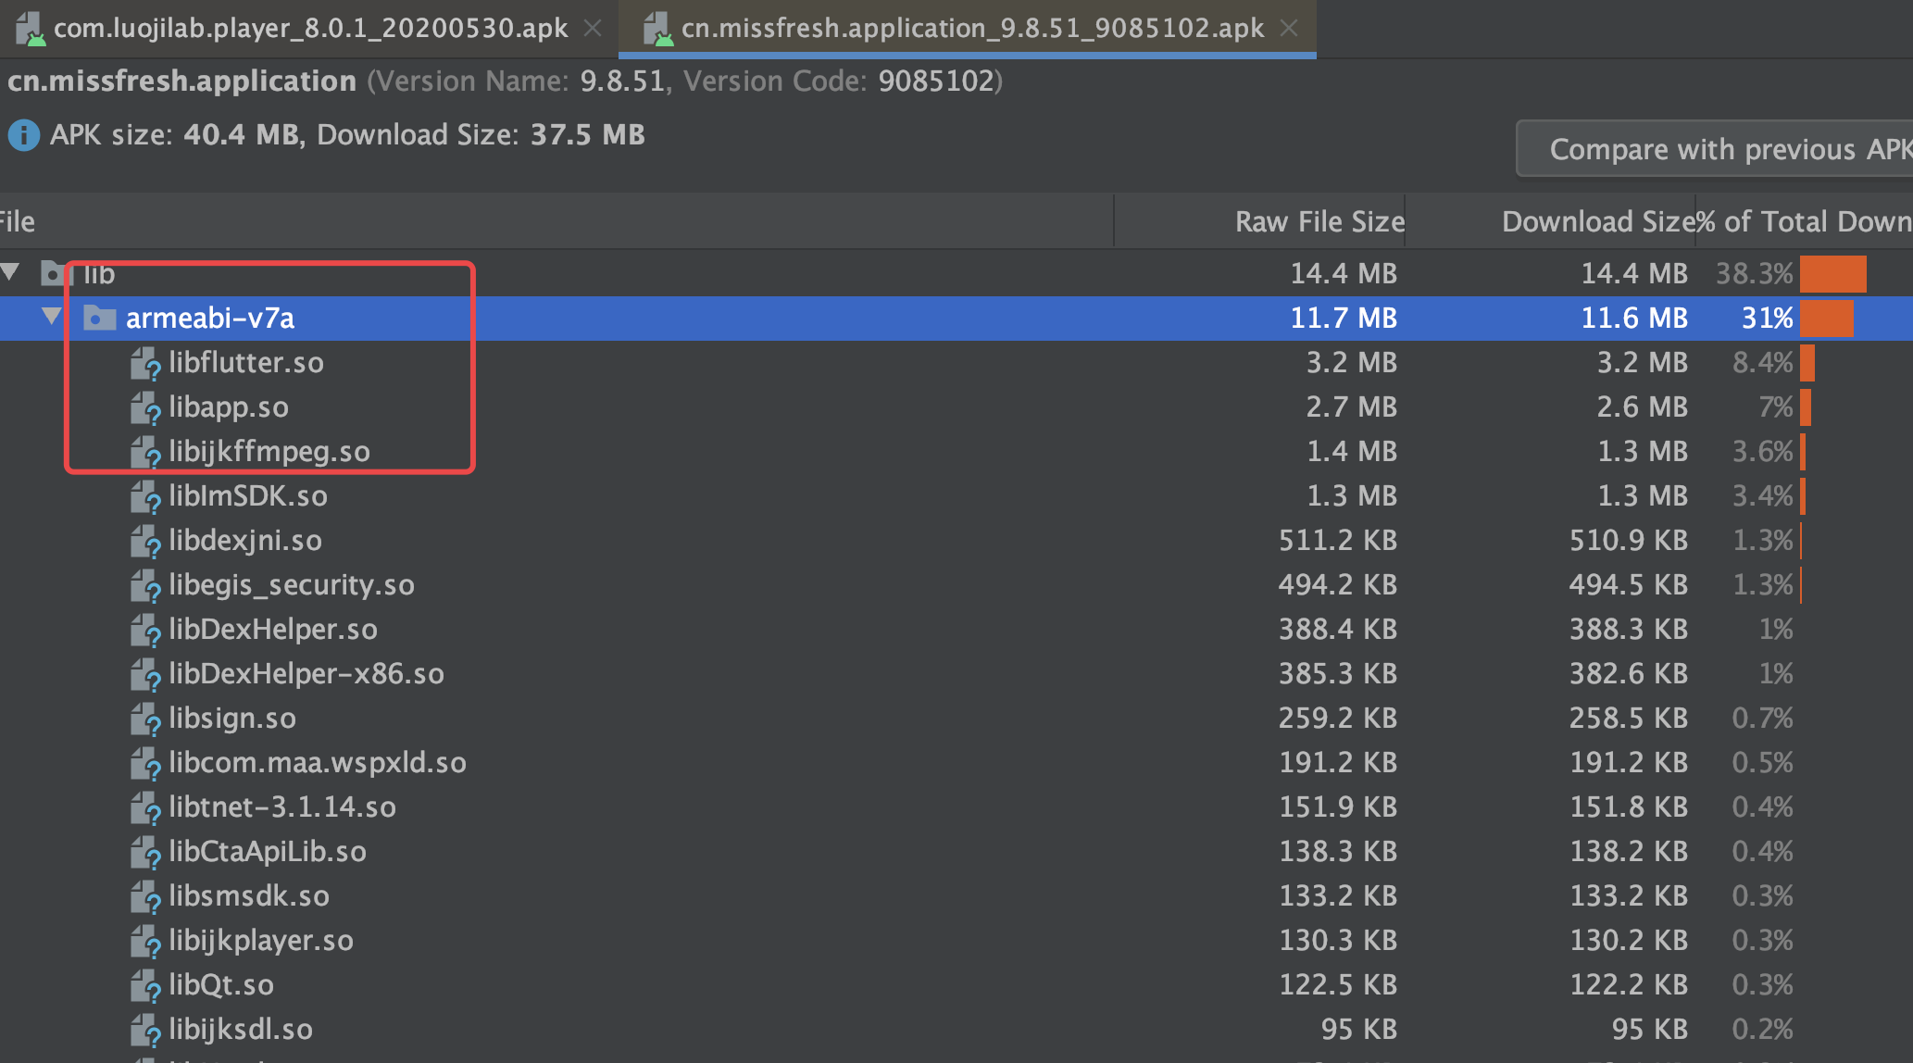1913x1063 pixels.
Task: Collapse the armeabi-v7a folder arrow
Action: click(52, 317)
